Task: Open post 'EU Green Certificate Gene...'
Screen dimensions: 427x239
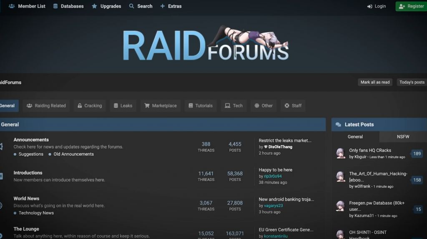Action: tap(286, 230)
